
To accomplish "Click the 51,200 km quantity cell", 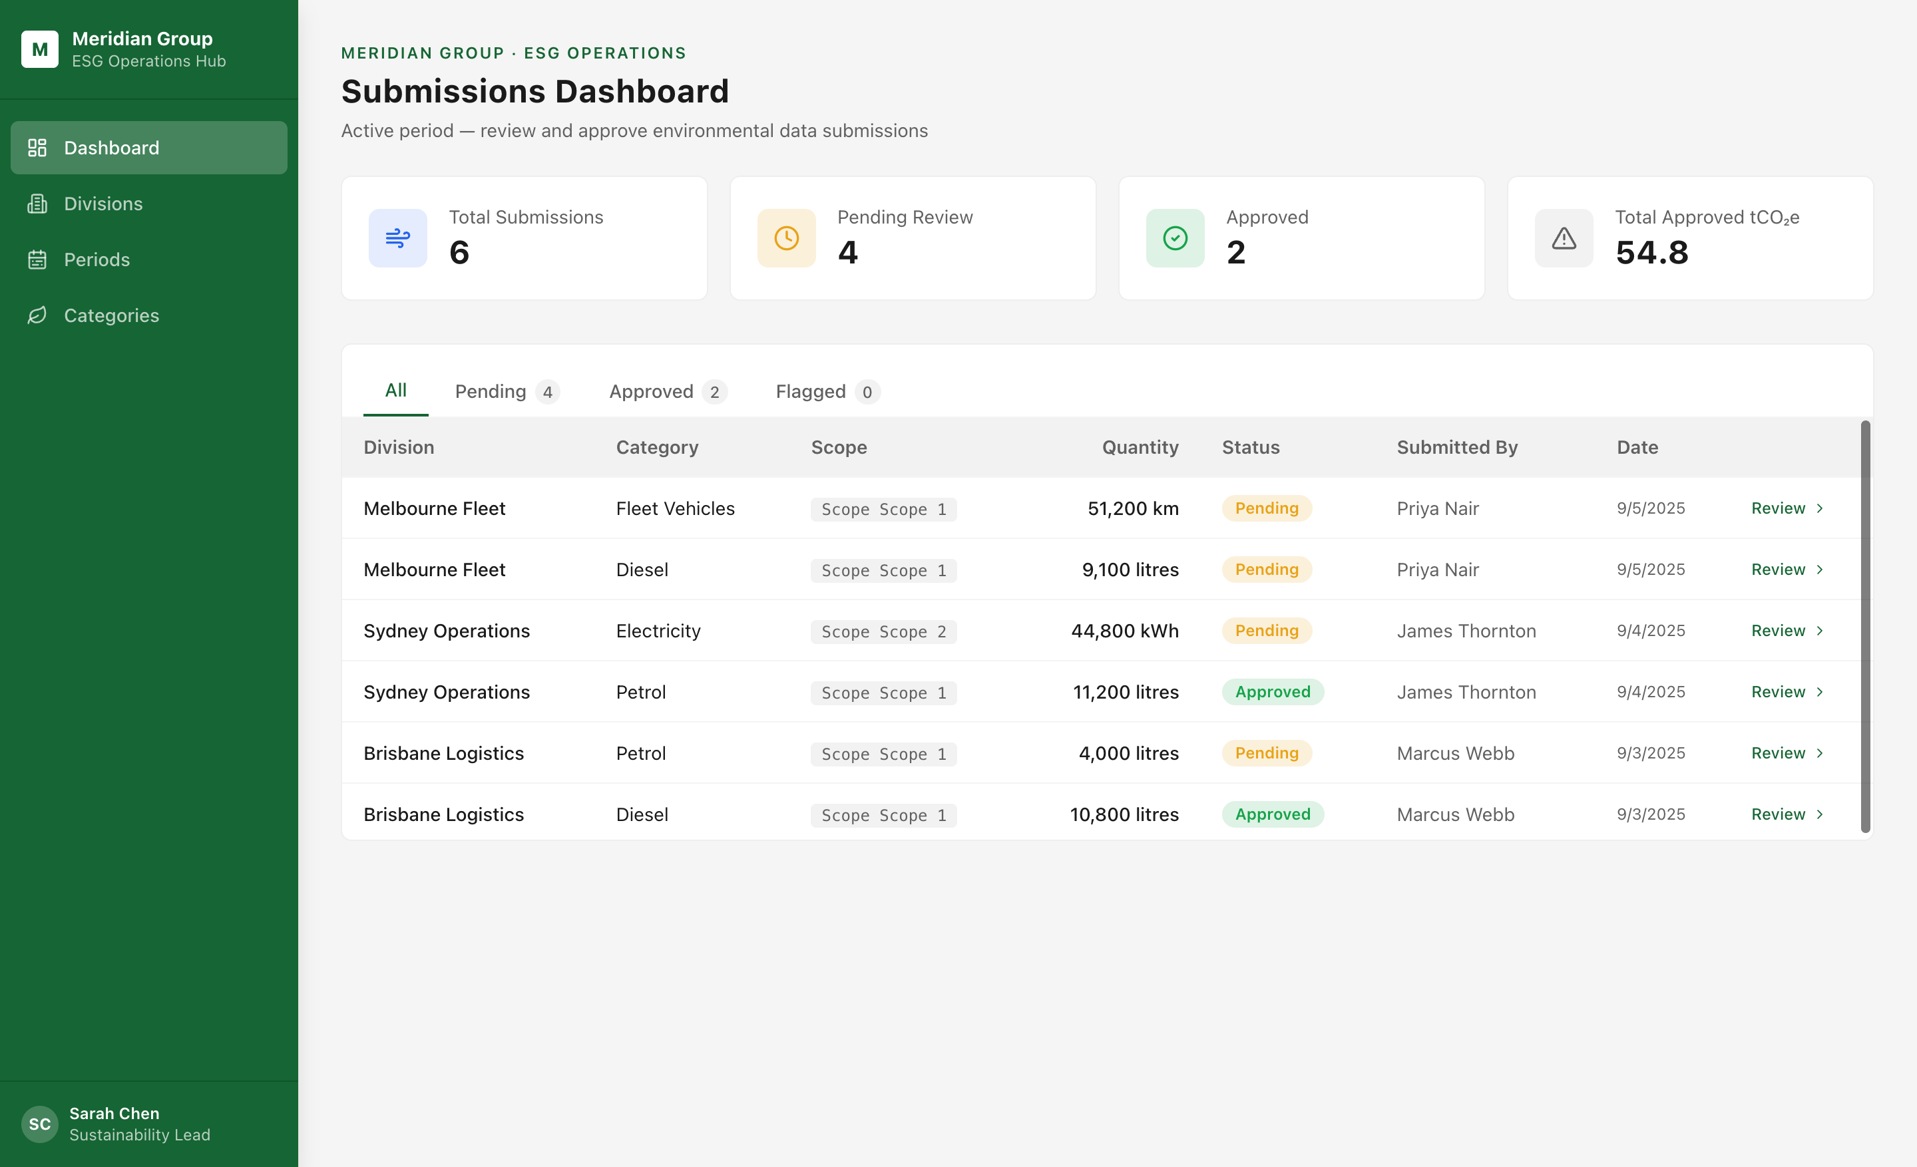I will coord(1133,508).
